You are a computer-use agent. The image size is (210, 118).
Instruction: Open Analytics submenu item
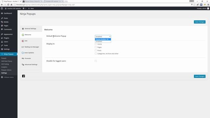4,67
